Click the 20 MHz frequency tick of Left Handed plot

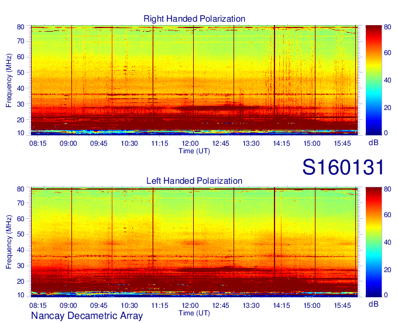click(x=20, y=281)
